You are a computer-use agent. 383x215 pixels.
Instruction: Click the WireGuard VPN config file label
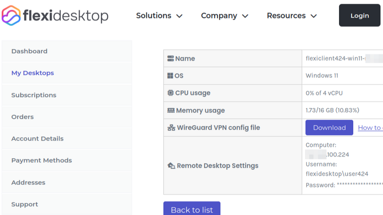pos(218,128)
